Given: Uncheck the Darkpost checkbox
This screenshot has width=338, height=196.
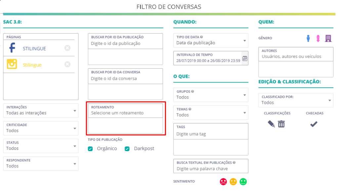Looking at the screenshot, I should point(127,149).
